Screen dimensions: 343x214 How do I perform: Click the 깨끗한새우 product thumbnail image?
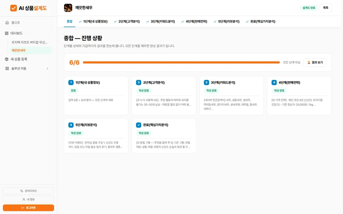click(x=68, y=8)
